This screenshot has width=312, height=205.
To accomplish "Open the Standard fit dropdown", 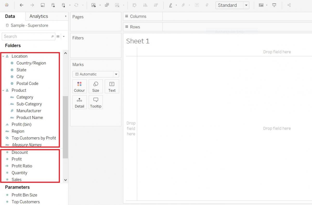I will 232,5.
